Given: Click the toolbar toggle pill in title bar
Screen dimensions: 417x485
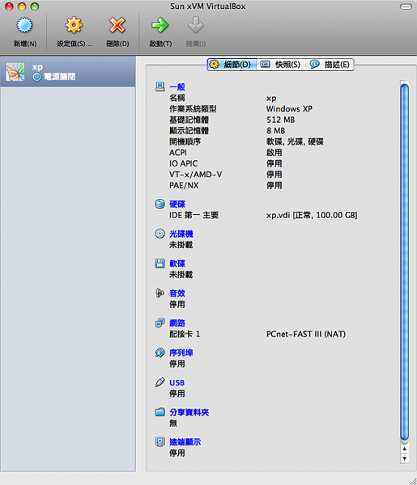Looking at the screenshot, I should [406, 6].
